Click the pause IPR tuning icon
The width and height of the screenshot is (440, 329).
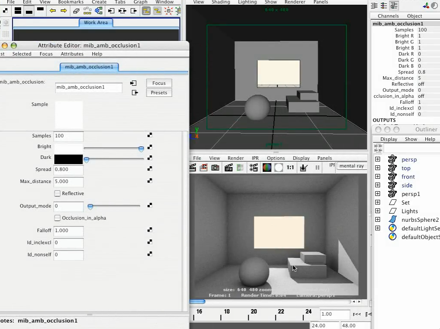(317, 168)
